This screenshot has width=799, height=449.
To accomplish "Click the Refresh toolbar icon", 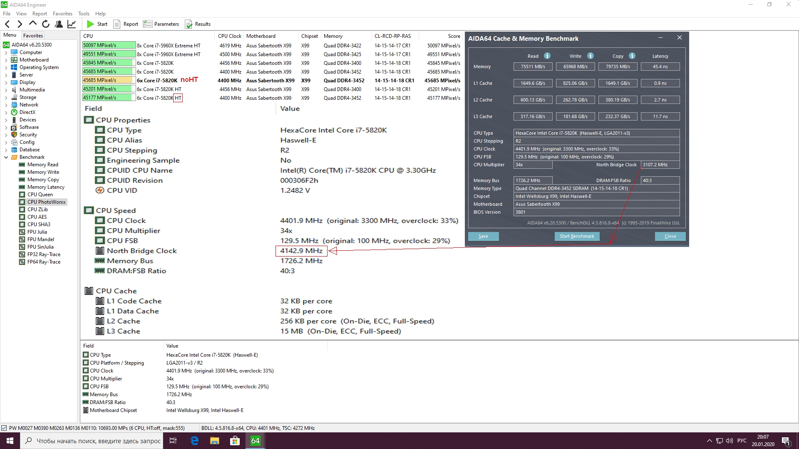I will point(46,24).
